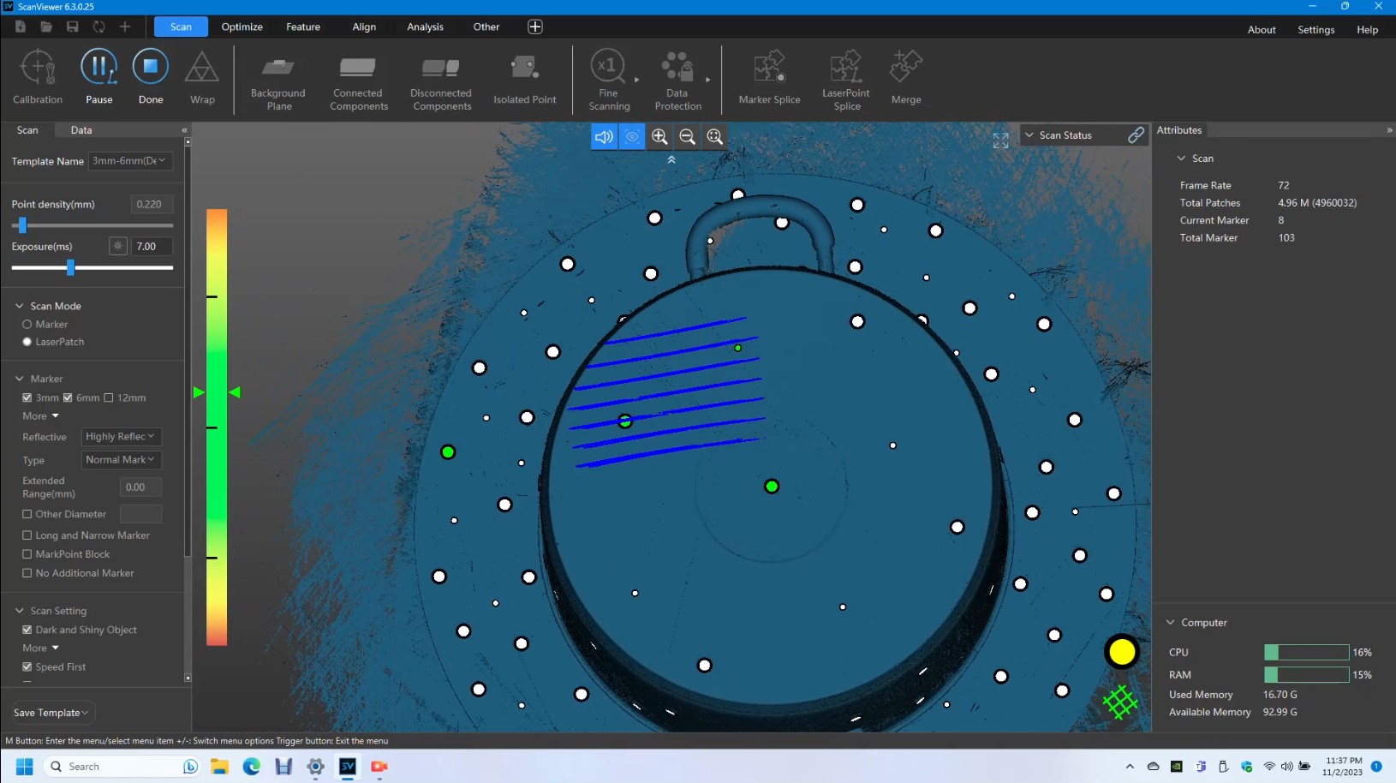Pause the current scan

pos(99,77)
